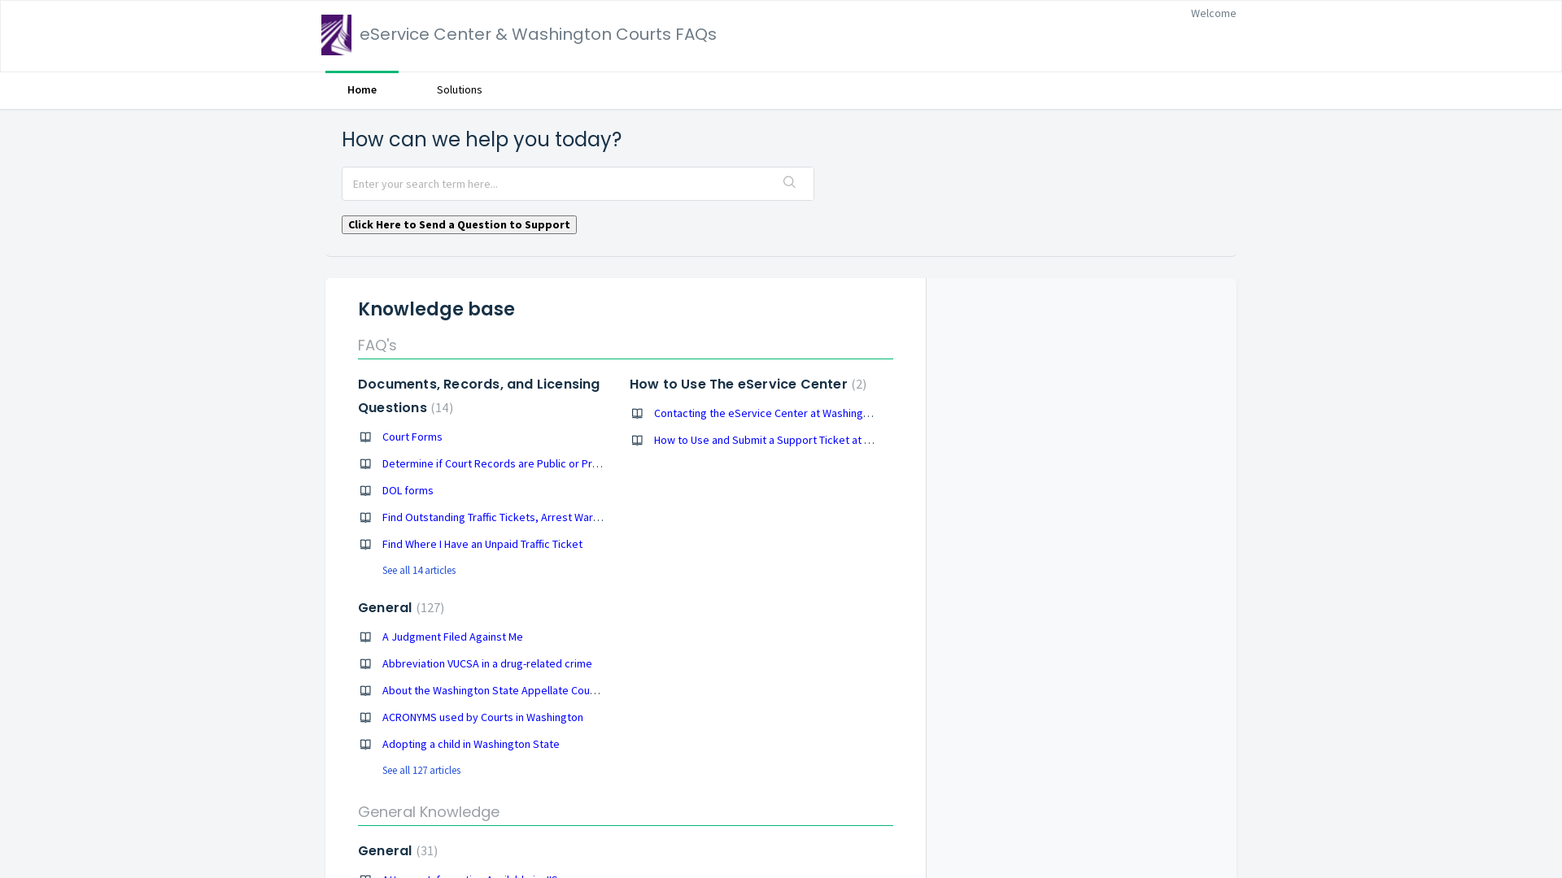The image size is (1562, 878).
Task: See all 14 articles
Action: pos(419,570)
